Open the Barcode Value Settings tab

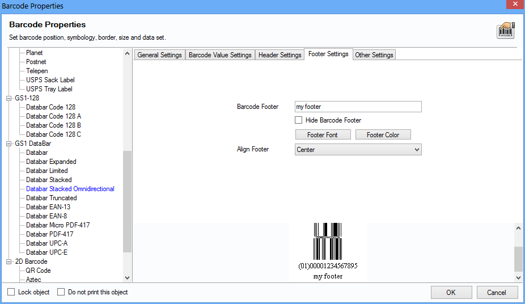220,55
